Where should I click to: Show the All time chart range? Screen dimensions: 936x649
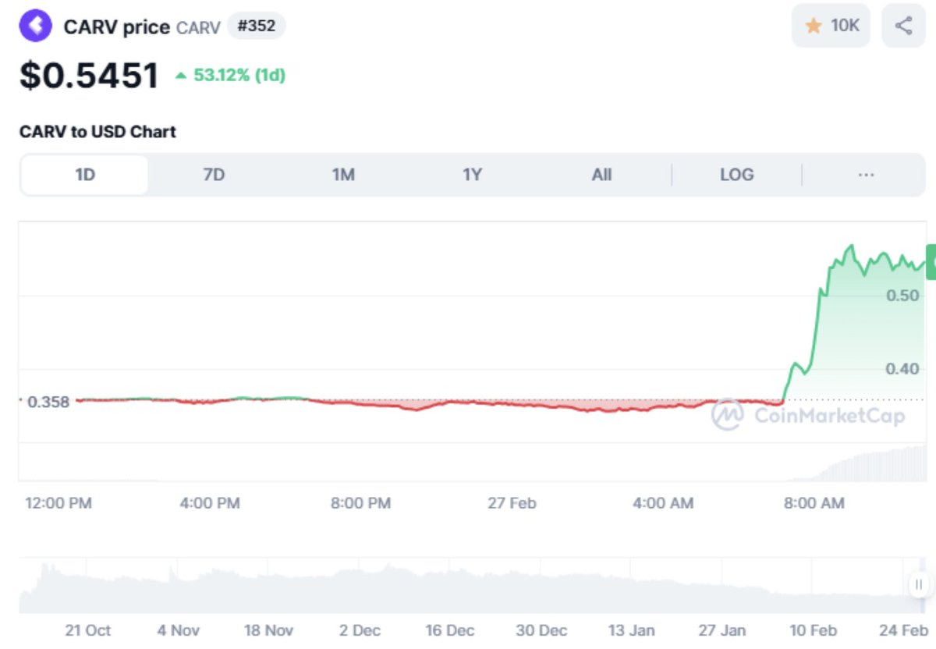point(601,175)
